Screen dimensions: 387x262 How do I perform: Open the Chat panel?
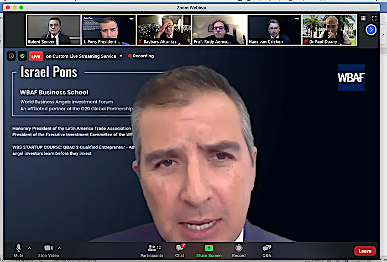pos(180,250)
